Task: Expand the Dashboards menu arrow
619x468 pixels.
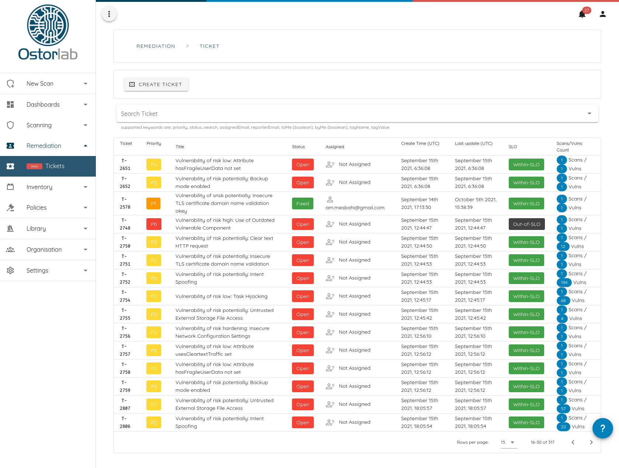Action: coord(86,104)
